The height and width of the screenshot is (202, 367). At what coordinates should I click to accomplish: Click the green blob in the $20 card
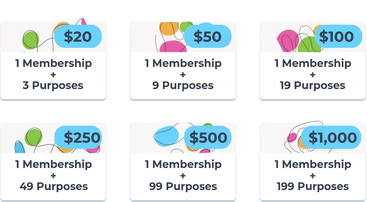point(30,41)
